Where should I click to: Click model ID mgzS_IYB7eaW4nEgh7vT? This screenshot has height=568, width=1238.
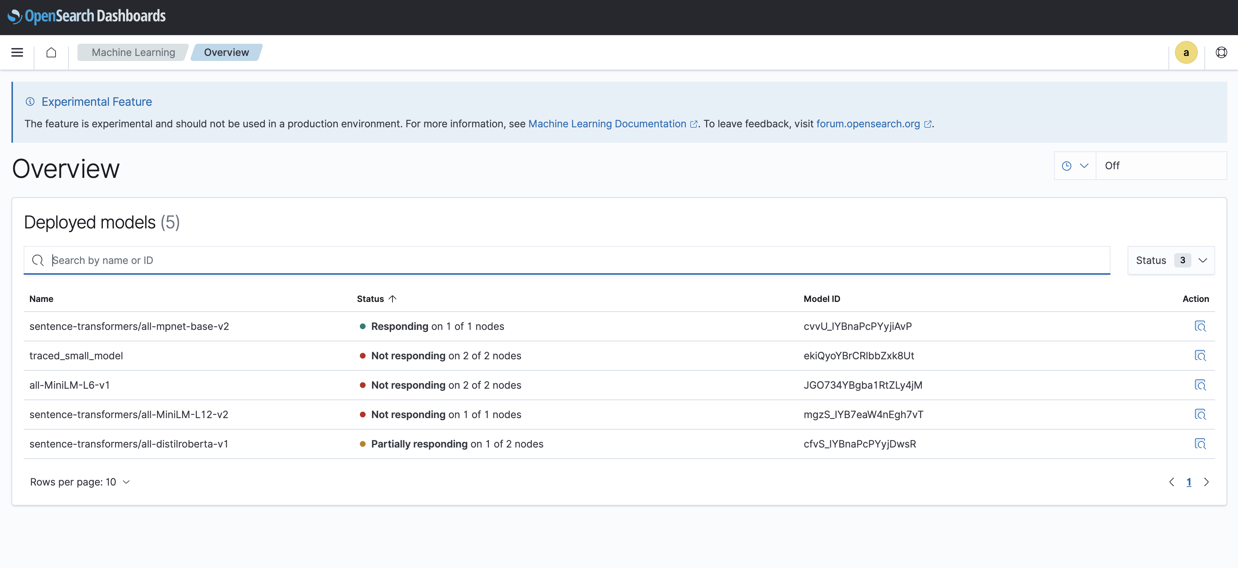pos(863,414)
